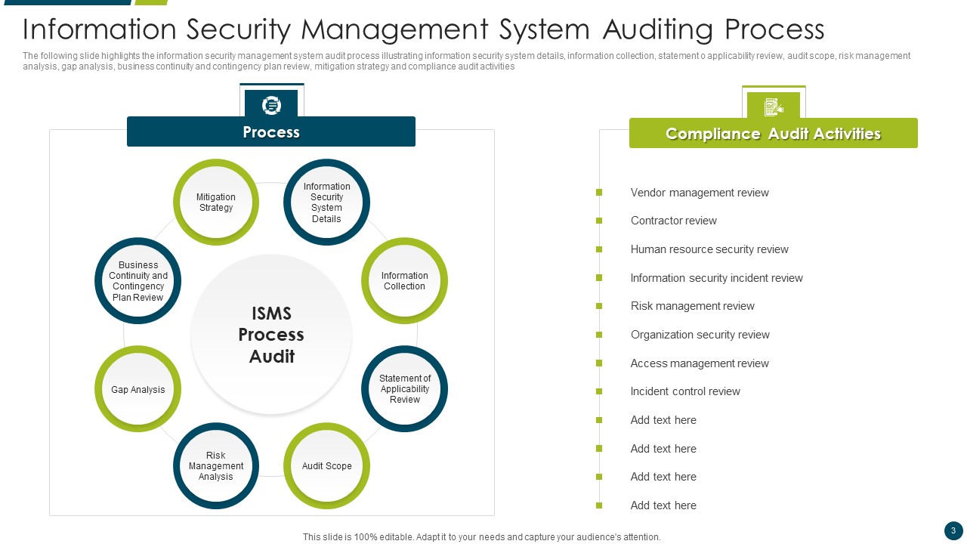Select 'Vendor management review' text
Screen dimensions: 967x544
pyautogui.click(x=700, y=193)
